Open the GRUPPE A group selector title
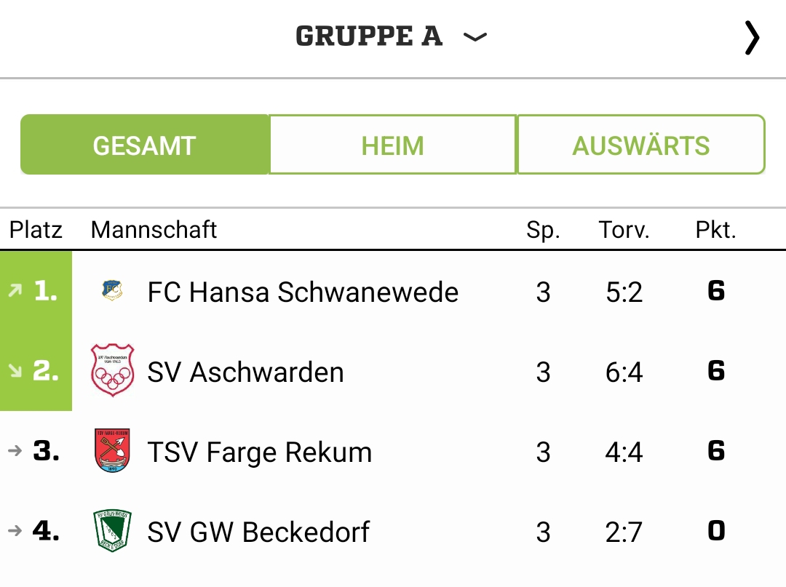Viewport: 786px width, 587px height. tap(369, 36)
